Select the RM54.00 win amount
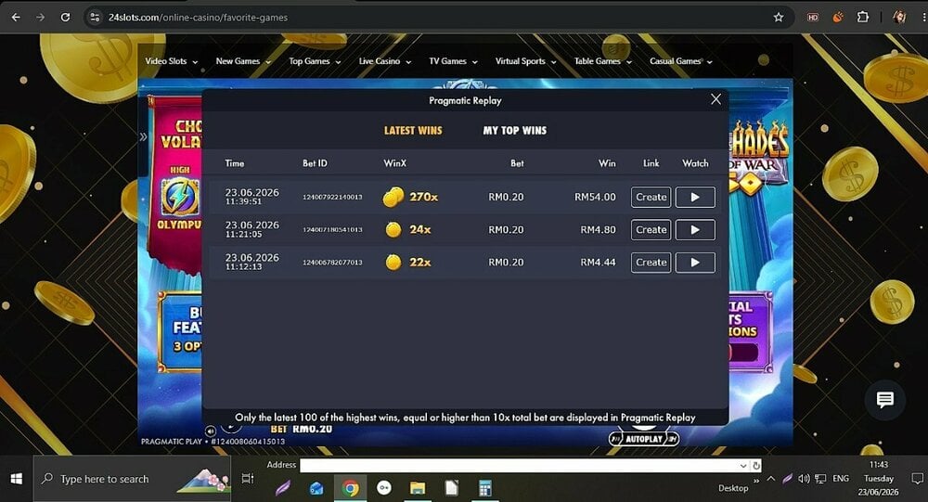 tap(595, 197)
